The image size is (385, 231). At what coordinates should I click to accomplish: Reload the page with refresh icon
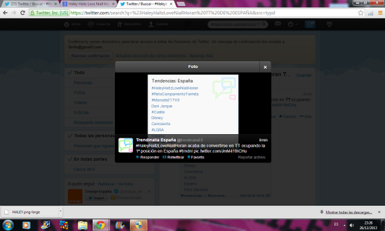coord(22,13)
